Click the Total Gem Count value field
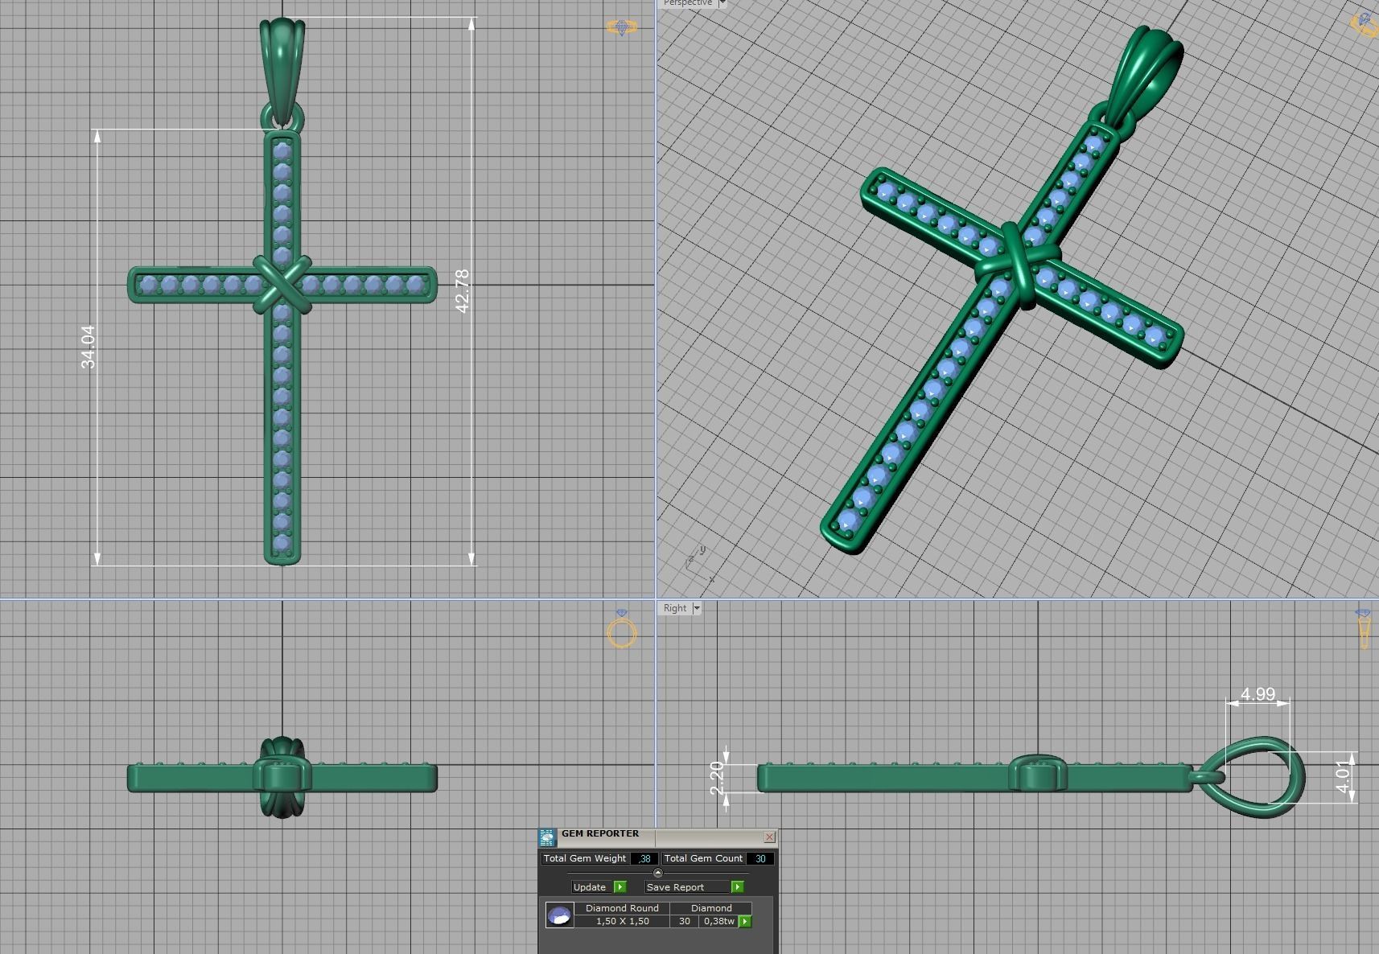 click(x=760, y=858)
